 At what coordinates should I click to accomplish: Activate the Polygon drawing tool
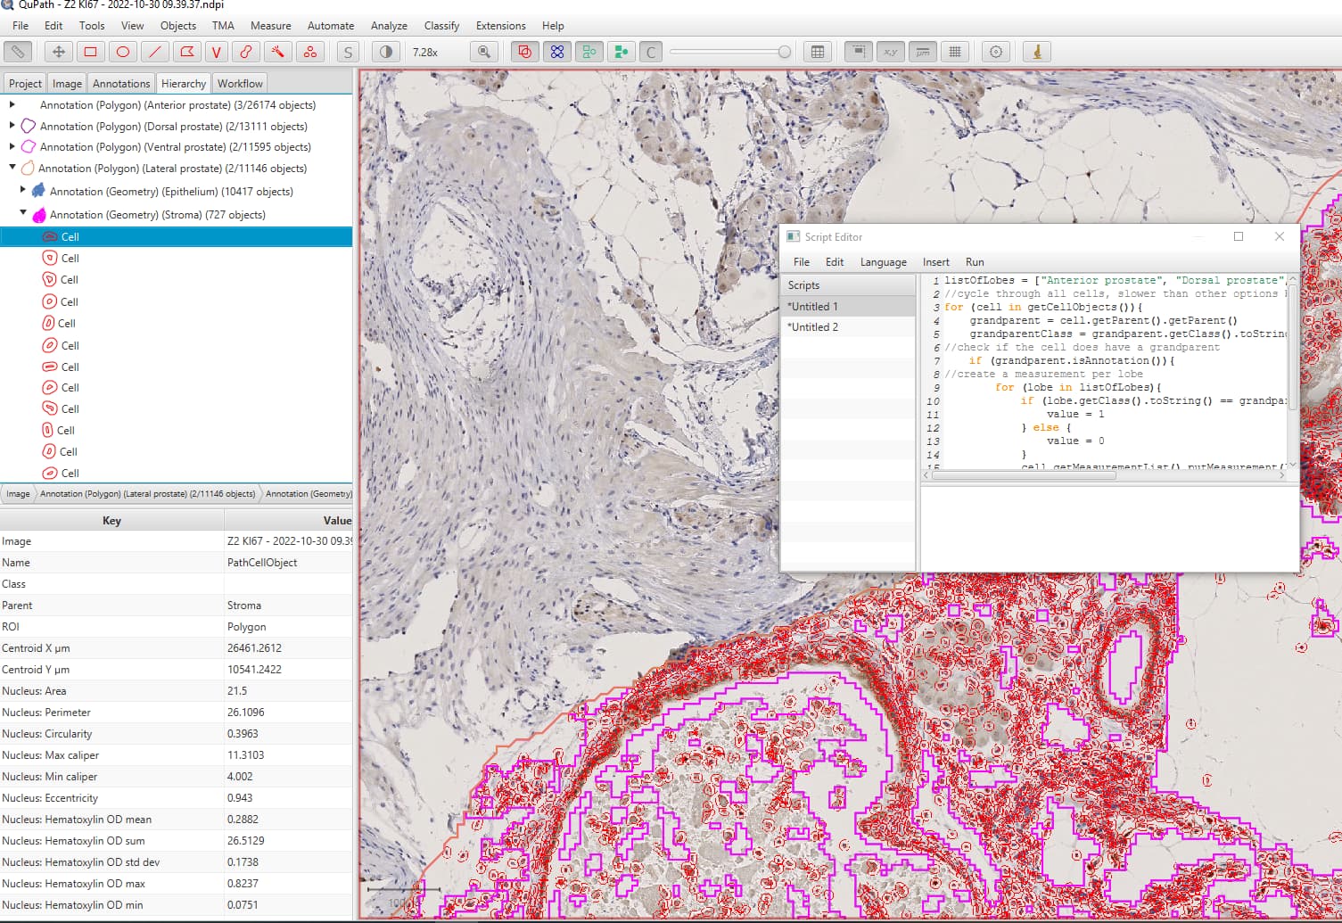[x=185, y=52]
